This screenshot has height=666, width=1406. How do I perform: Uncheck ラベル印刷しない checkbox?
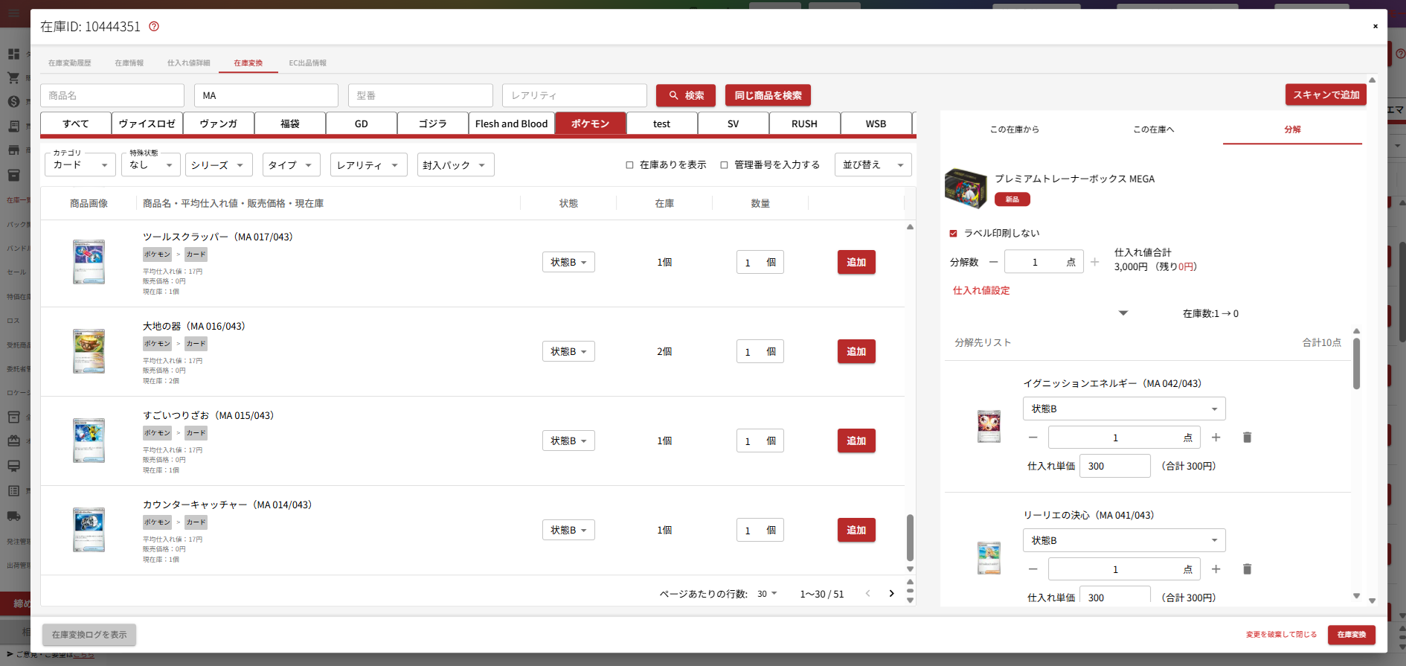coord(953,234)
